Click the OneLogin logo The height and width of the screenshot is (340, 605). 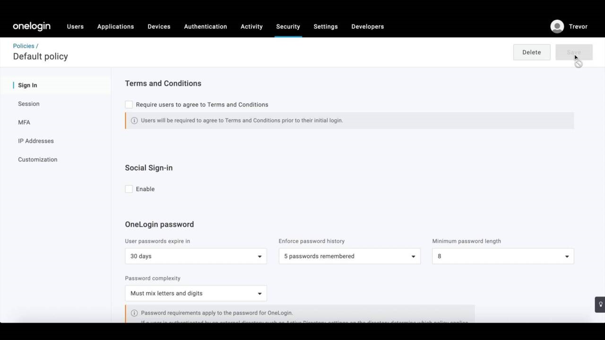click(32, 26)
